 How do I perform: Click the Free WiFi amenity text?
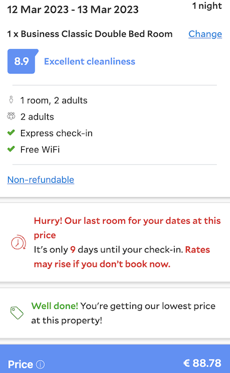pos(40,149)
